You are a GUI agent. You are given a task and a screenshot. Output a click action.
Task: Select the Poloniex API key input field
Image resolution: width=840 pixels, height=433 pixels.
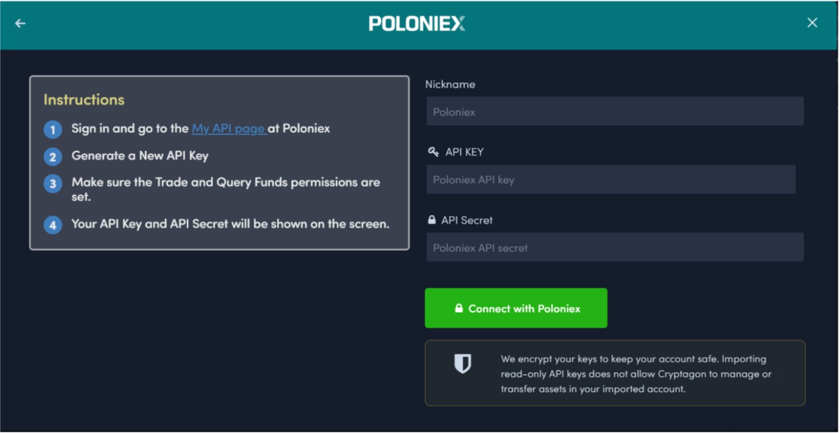[611, 179]
